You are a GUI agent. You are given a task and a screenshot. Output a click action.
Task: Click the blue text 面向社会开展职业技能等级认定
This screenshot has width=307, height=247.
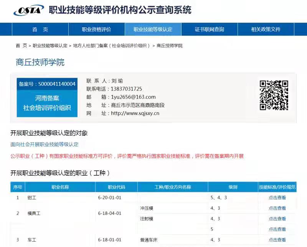[x=45, y=145]
